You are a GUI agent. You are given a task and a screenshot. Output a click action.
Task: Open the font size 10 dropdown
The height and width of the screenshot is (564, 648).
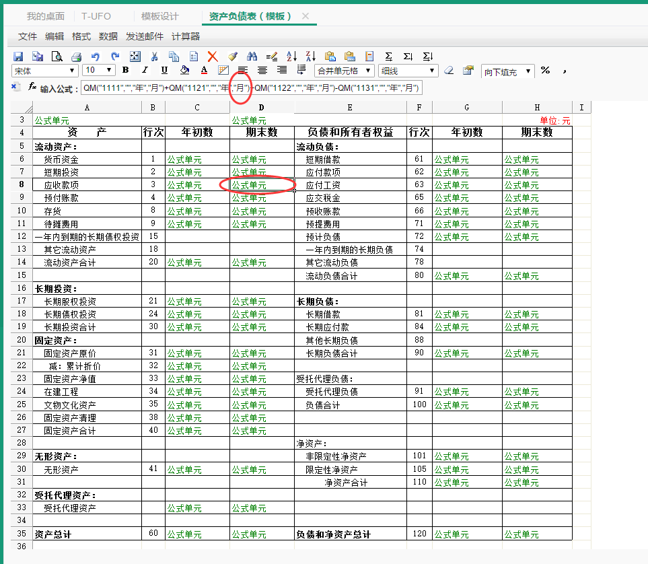pos(99,70)
